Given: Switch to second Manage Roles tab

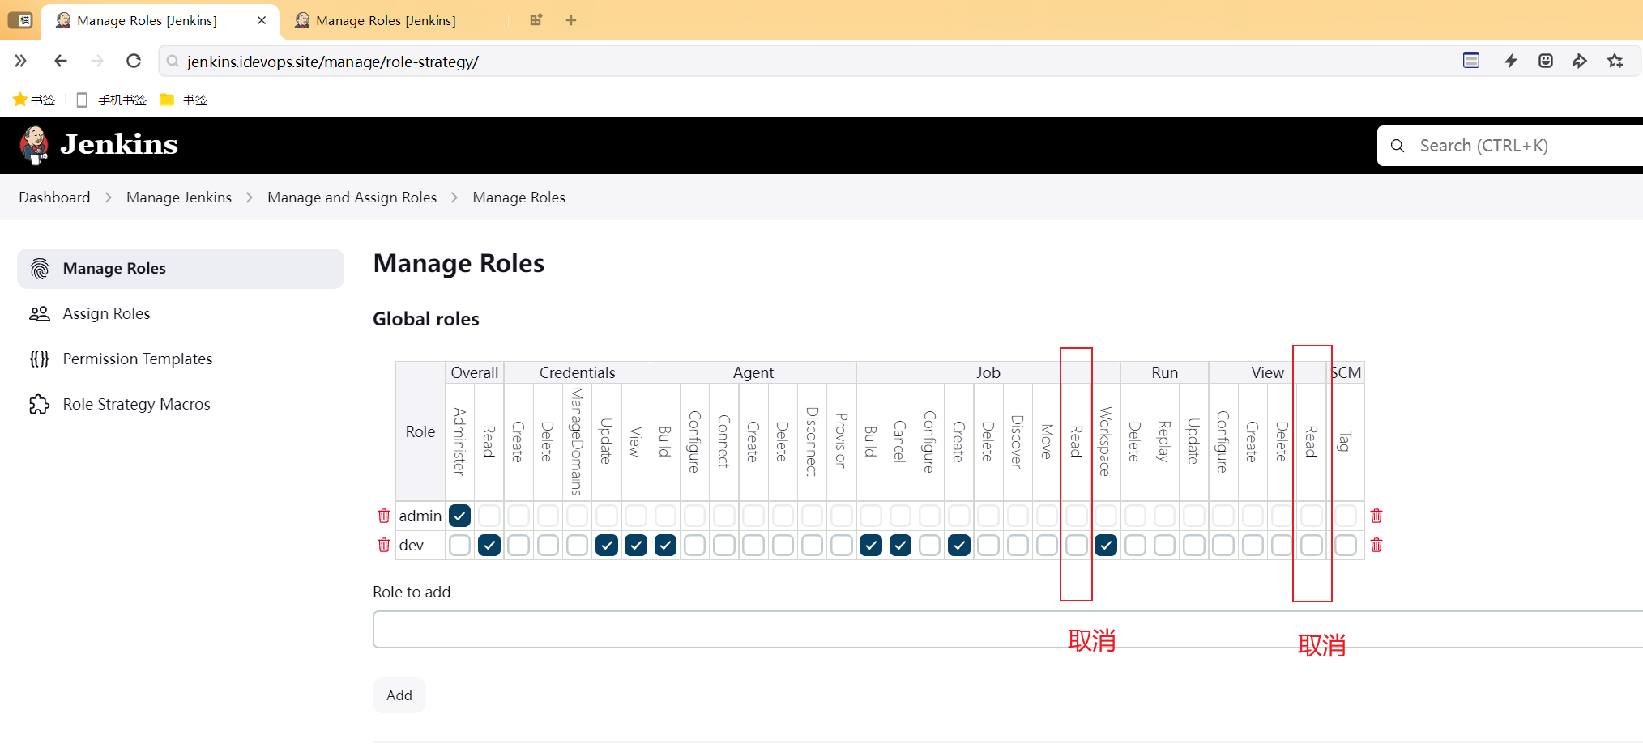Looking at the screenshot, I should [x=386, y=20].
